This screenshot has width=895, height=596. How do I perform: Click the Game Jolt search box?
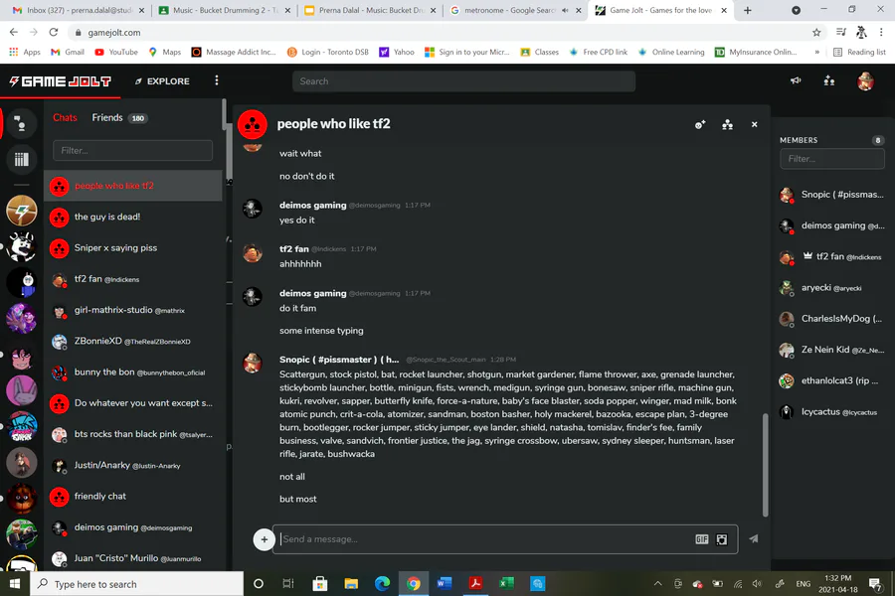(463, 81)
